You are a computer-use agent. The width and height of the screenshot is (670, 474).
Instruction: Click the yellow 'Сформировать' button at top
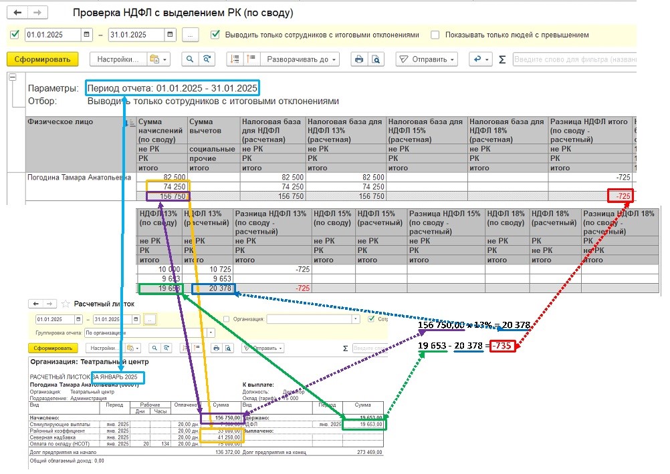click(x=43, y=59)
